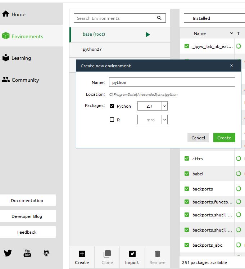The height and width of the screenshot is (269, 245).
Task: Click the green play arrow on base (root)
Action: tap(148, 35)
